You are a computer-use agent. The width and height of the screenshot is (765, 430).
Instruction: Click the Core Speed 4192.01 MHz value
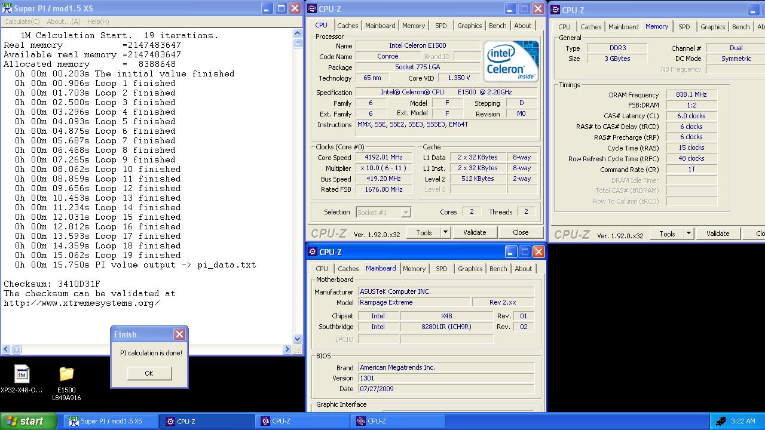tap(383, 158)
